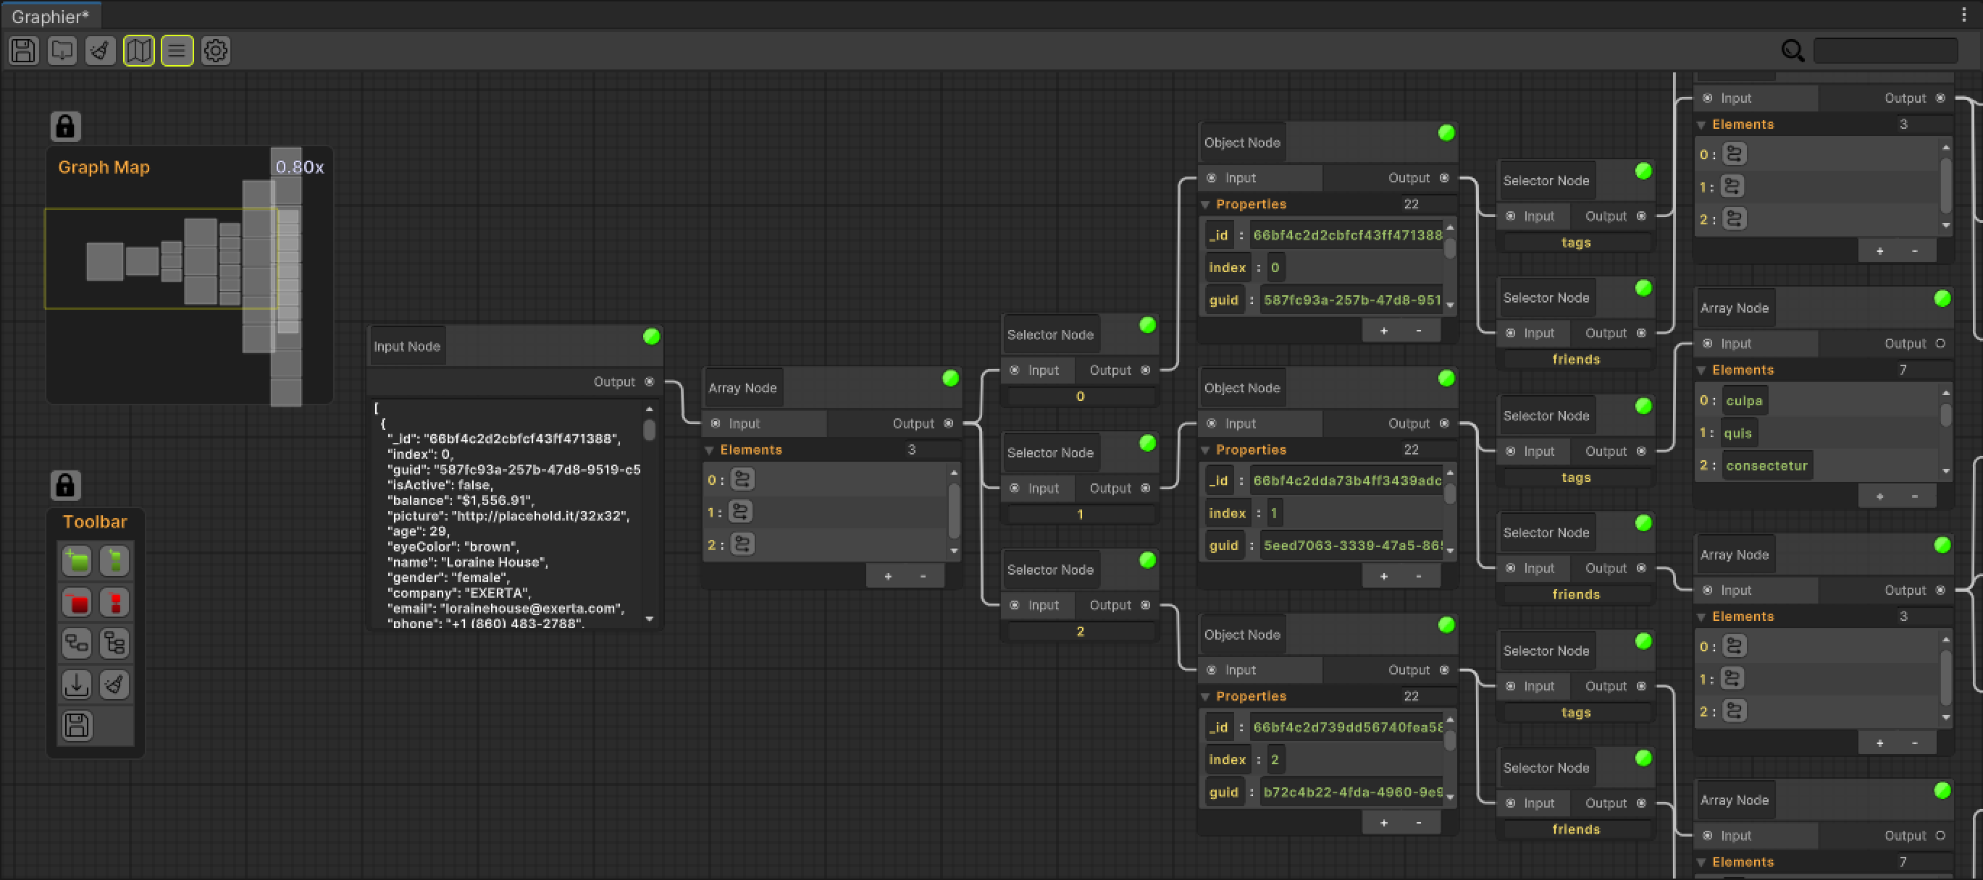Toggle the Graph Map visibility icon in top toolbar
The width and height of the screenshot is (1983, 880).
[138, 50]
